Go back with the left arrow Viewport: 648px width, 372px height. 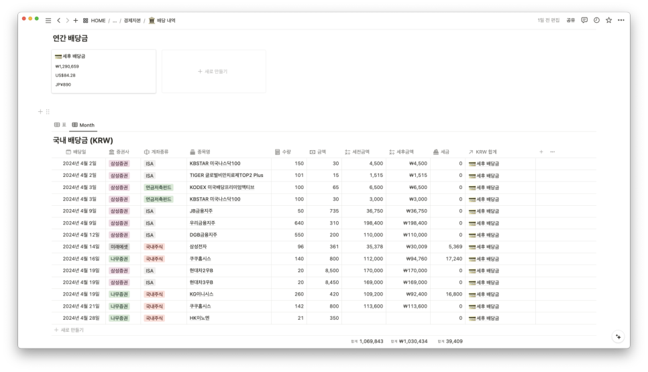click(58, 20)
